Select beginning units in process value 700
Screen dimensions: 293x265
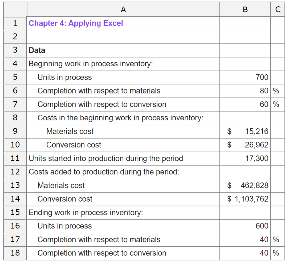point(245,77)
